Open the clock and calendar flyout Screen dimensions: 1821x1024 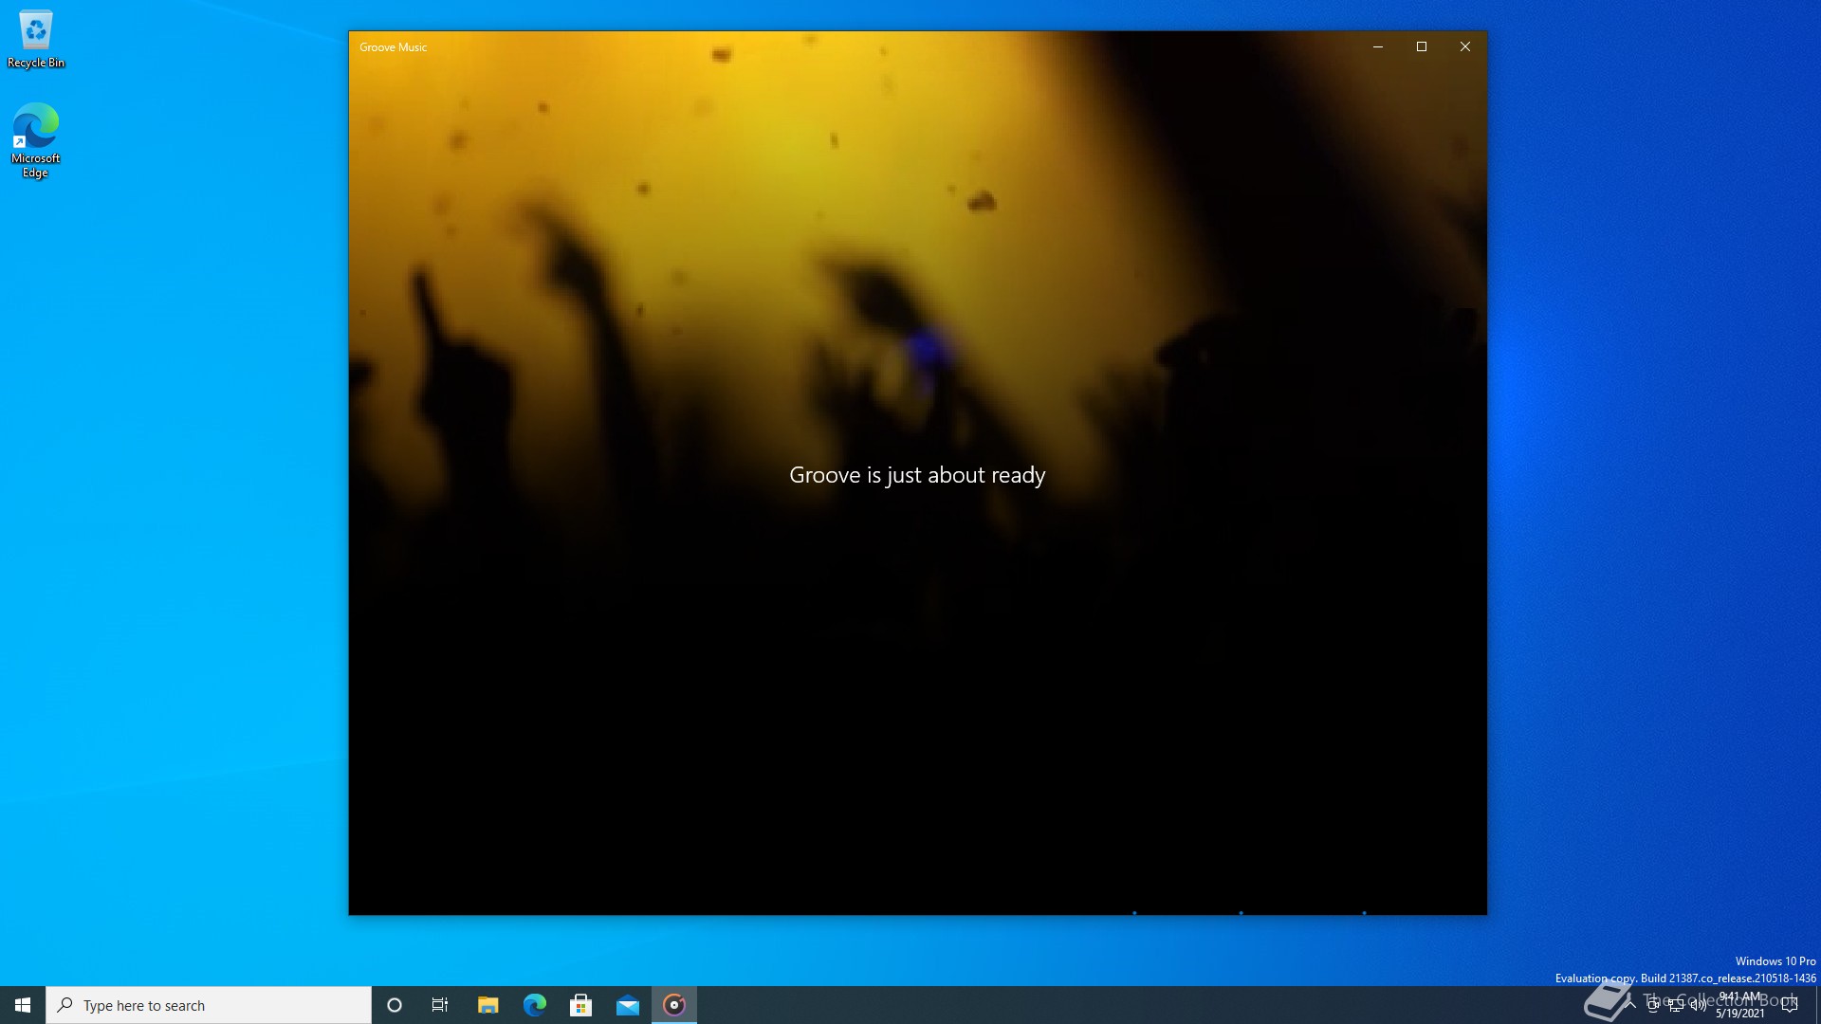pos(1740,1005)
